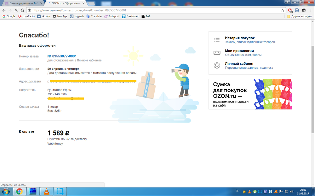This screenshot has width=315, height=196.
Task: Click the recipient name Бушманов Ефим
Action: (x=59, y=90)
